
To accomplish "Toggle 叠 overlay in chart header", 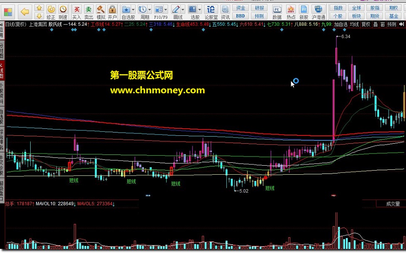I will (x=375, y=24).
